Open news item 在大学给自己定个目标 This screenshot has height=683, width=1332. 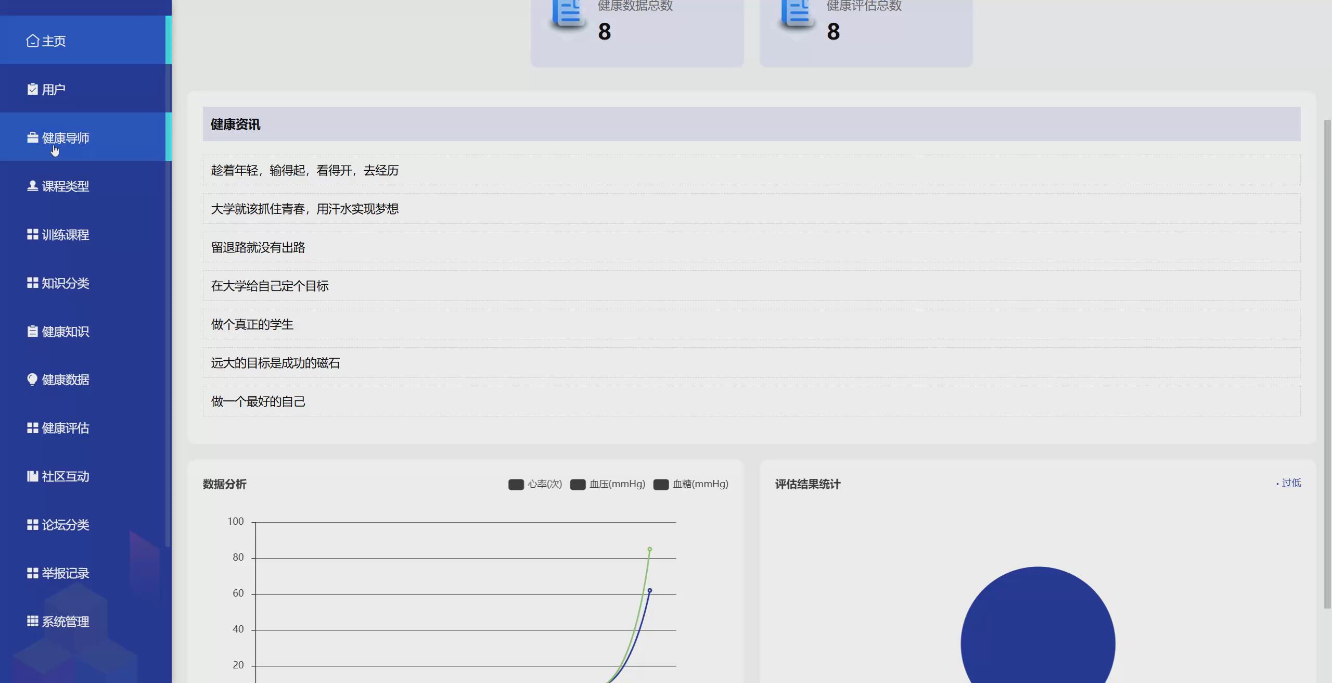click(751, 286)
